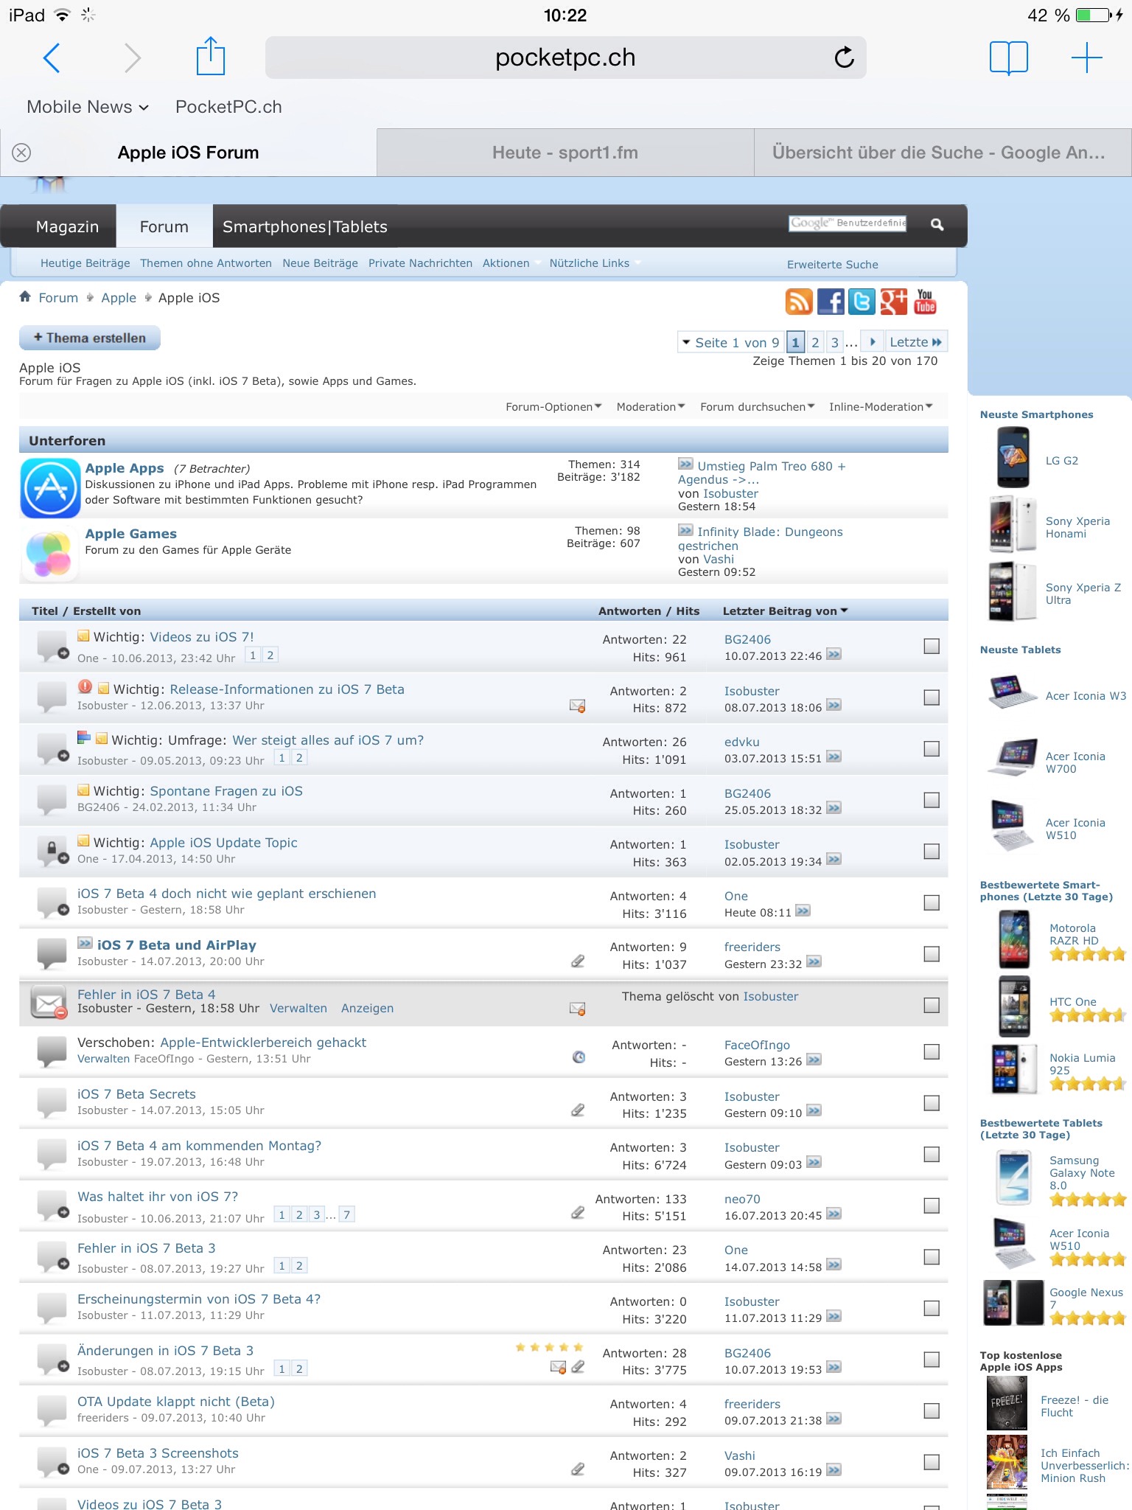Open the Seite 1 von 9 page dropdown
This screenshot has height=1510, width=1132.
(730, 342)
